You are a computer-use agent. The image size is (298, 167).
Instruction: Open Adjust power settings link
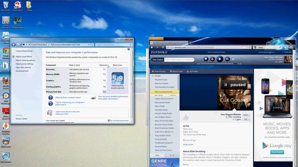click(25, 64)
